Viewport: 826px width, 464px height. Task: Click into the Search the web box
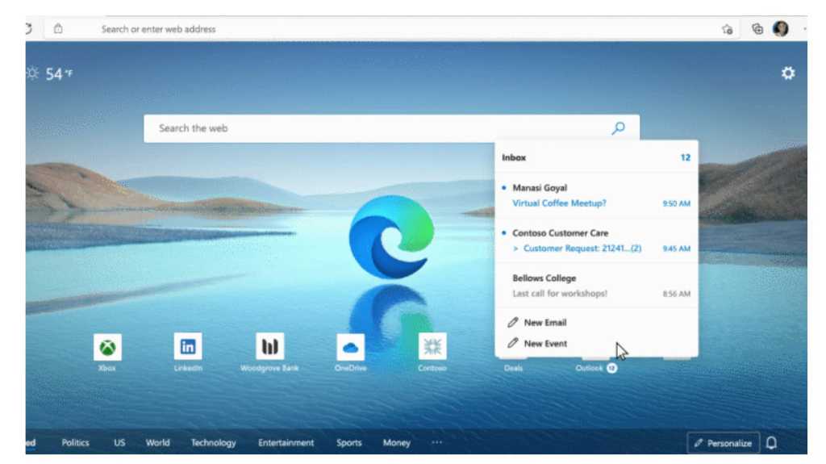point(392,128)
